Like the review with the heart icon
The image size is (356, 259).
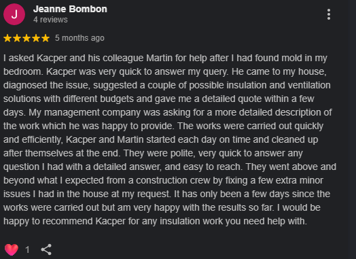point(12,249)
